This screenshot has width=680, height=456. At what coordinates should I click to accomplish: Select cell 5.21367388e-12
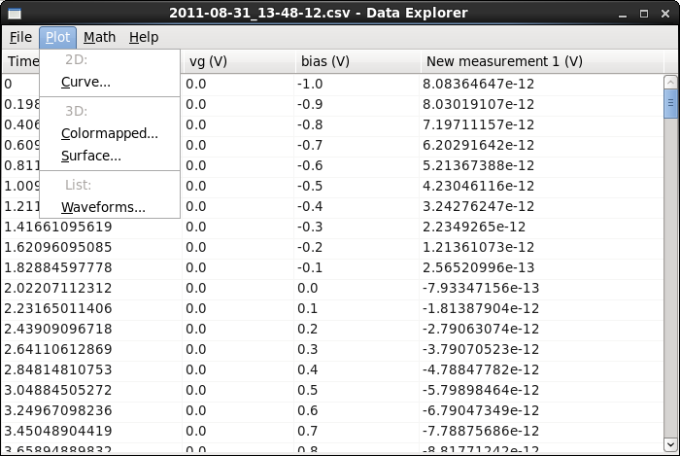tap(541, 165)
